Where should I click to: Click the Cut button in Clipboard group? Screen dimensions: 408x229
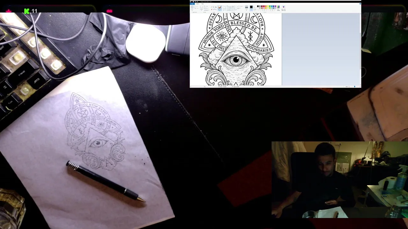(196, 6)
